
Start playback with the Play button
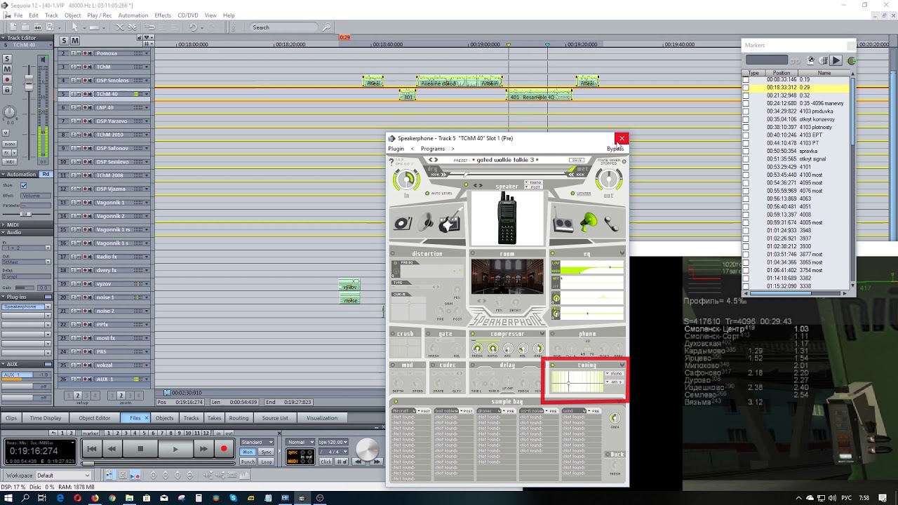(175, 449)
